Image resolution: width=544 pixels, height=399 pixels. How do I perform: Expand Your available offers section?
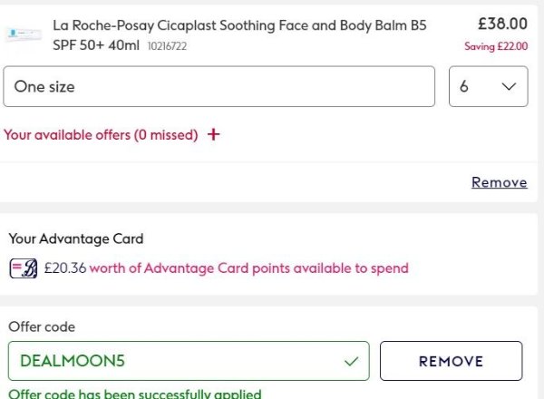(101, 135)
